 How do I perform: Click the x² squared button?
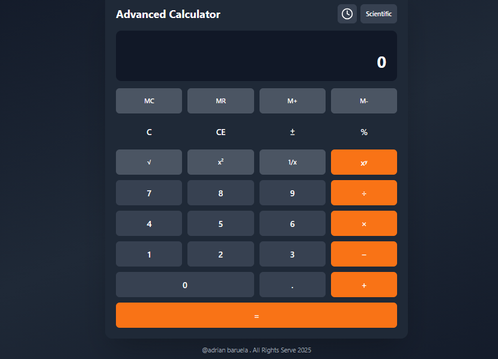coord(220,161)
